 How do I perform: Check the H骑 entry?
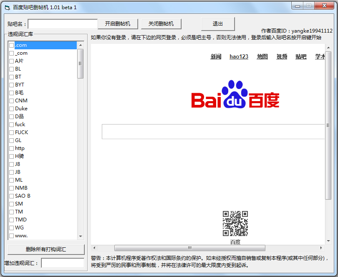click(11, 157)
